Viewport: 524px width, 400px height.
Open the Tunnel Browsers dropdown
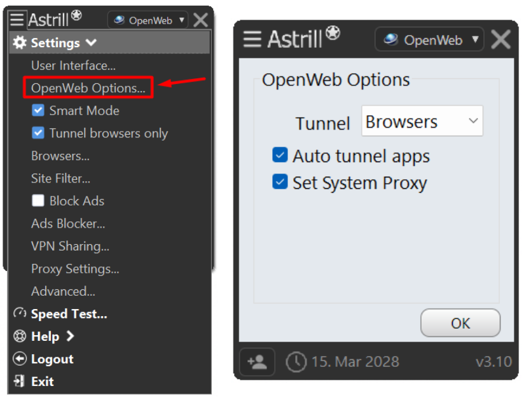[422, 121]
